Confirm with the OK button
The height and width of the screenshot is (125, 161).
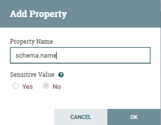(x=134, y=117)
